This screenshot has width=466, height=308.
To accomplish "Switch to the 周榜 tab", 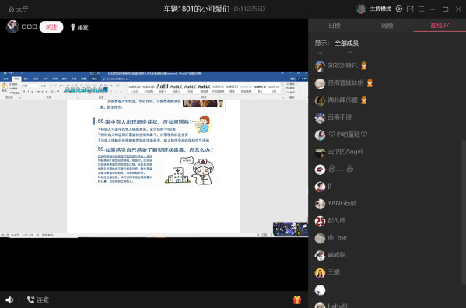I will click(x=387, y=26).
